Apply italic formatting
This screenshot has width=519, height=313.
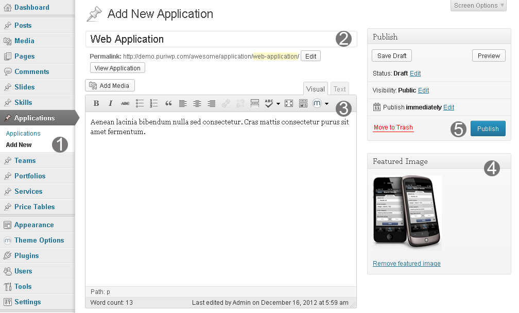pyautogui.click(x=110, y=103)
